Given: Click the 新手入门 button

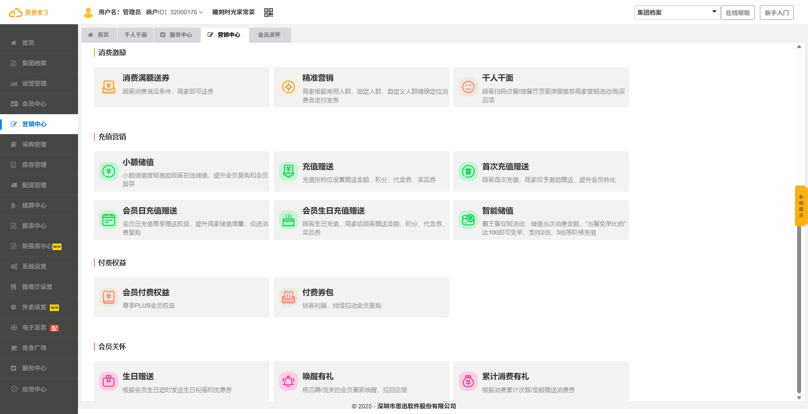Looking at the screenshot, I should [x=776, y=13].
